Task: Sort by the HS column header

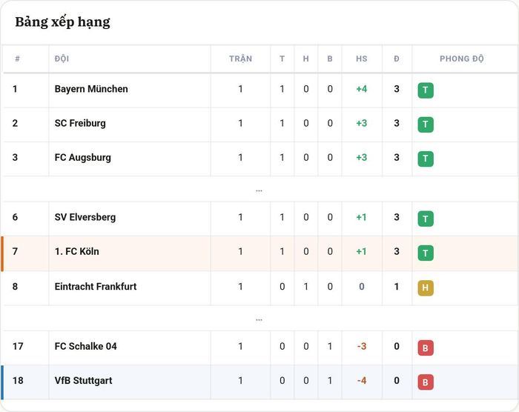Action: [362, 59]
